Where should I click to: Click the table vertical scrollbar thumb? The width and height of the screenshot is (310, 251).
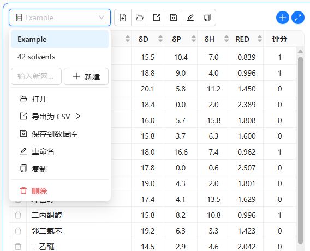pyautogui.click(x=300, y=151)
